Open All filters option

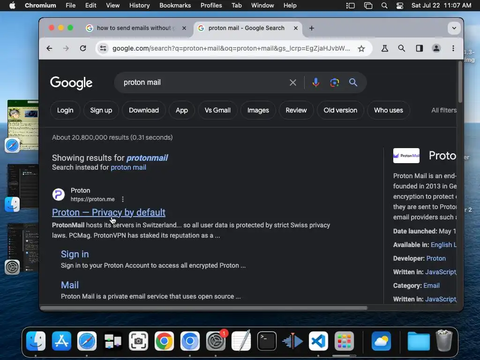tap(443, 110)
